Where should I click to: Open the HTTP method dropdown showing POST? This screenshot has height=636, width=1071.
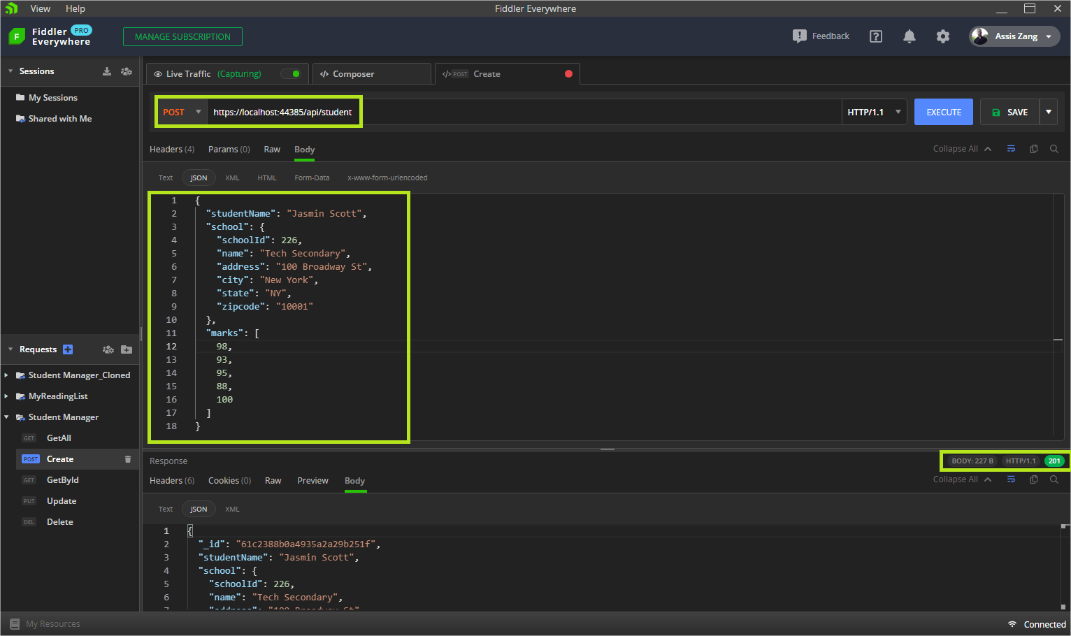pyautogui.click(x=182, y=112)
